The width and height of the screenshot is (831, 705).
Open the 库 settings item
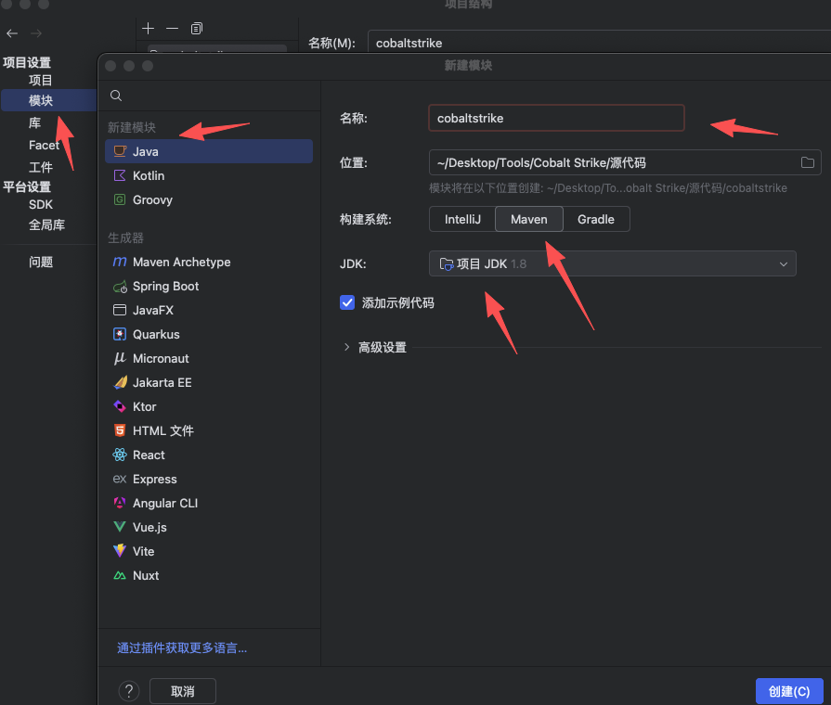(x=35, y=122)
